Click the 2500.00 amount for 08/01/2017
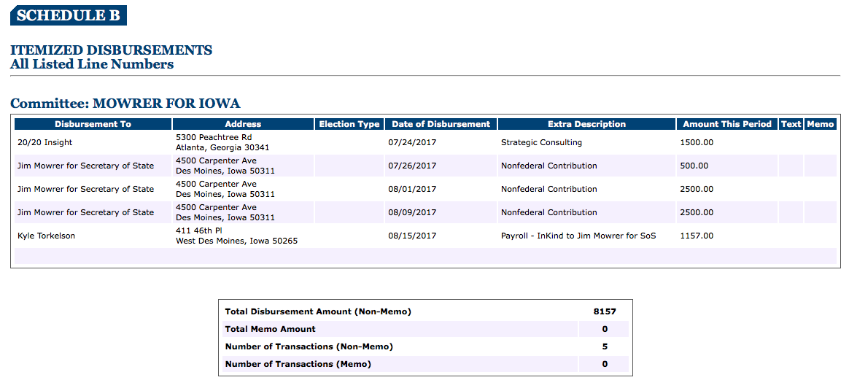The height and width of the screenshot is (380, 849). point(697,189)
